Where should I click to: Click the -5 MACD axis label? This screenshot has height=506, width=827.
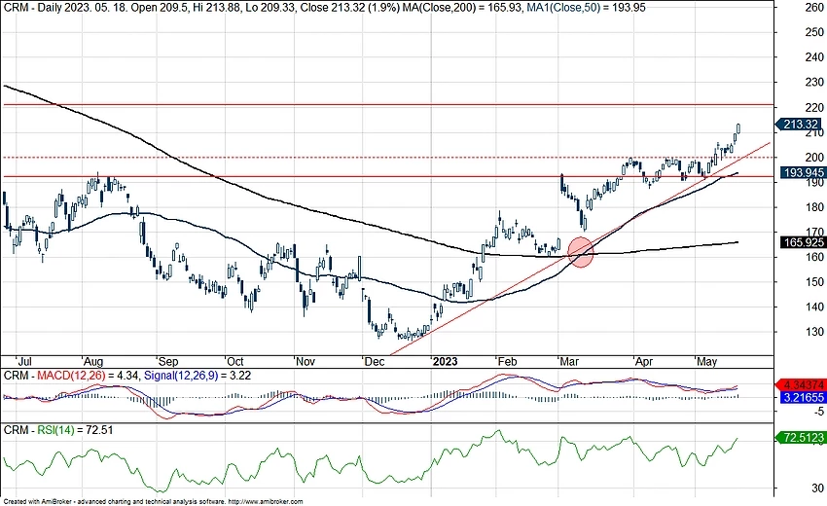(x=818, y=412)
